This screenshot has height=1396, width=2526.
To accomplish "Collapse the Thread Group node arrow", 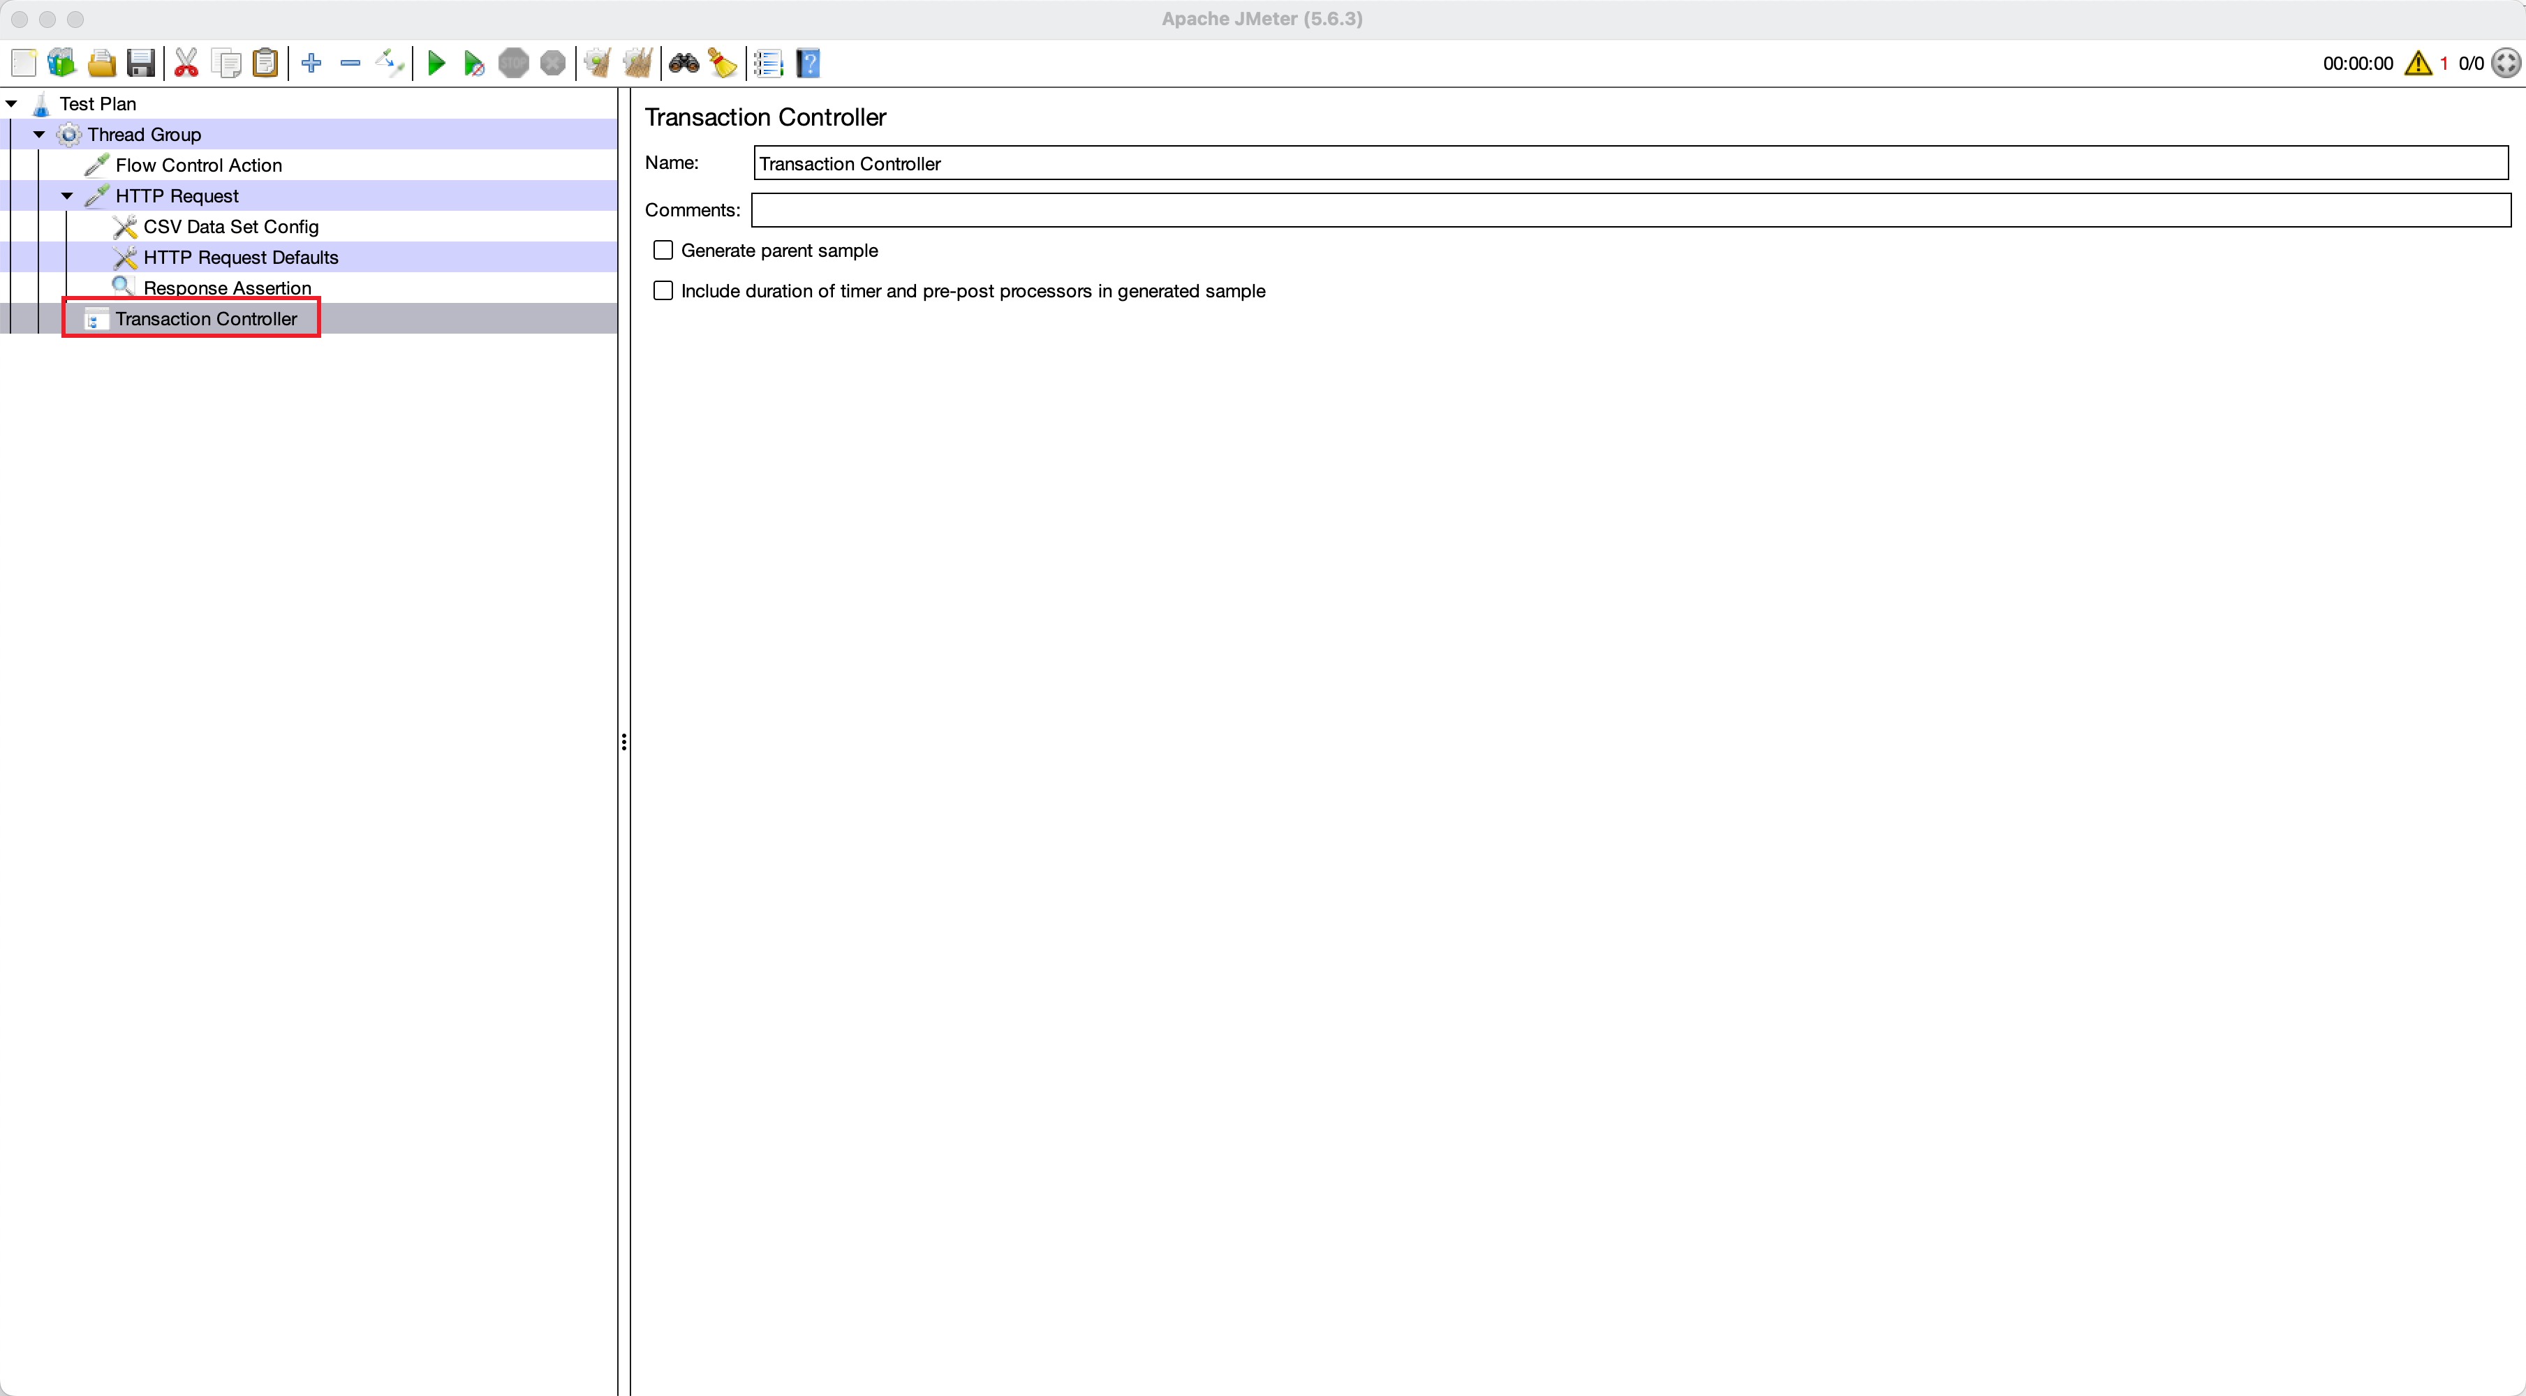I will click(x=39, y=134).
